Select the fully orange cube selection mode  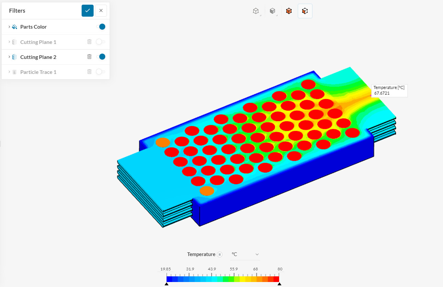pyautogui.click(x=289, y=11)
